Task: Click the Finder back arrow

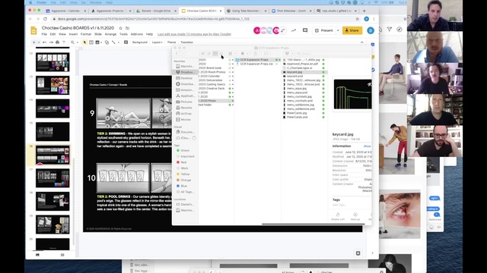Action: [x=177, y=54]
